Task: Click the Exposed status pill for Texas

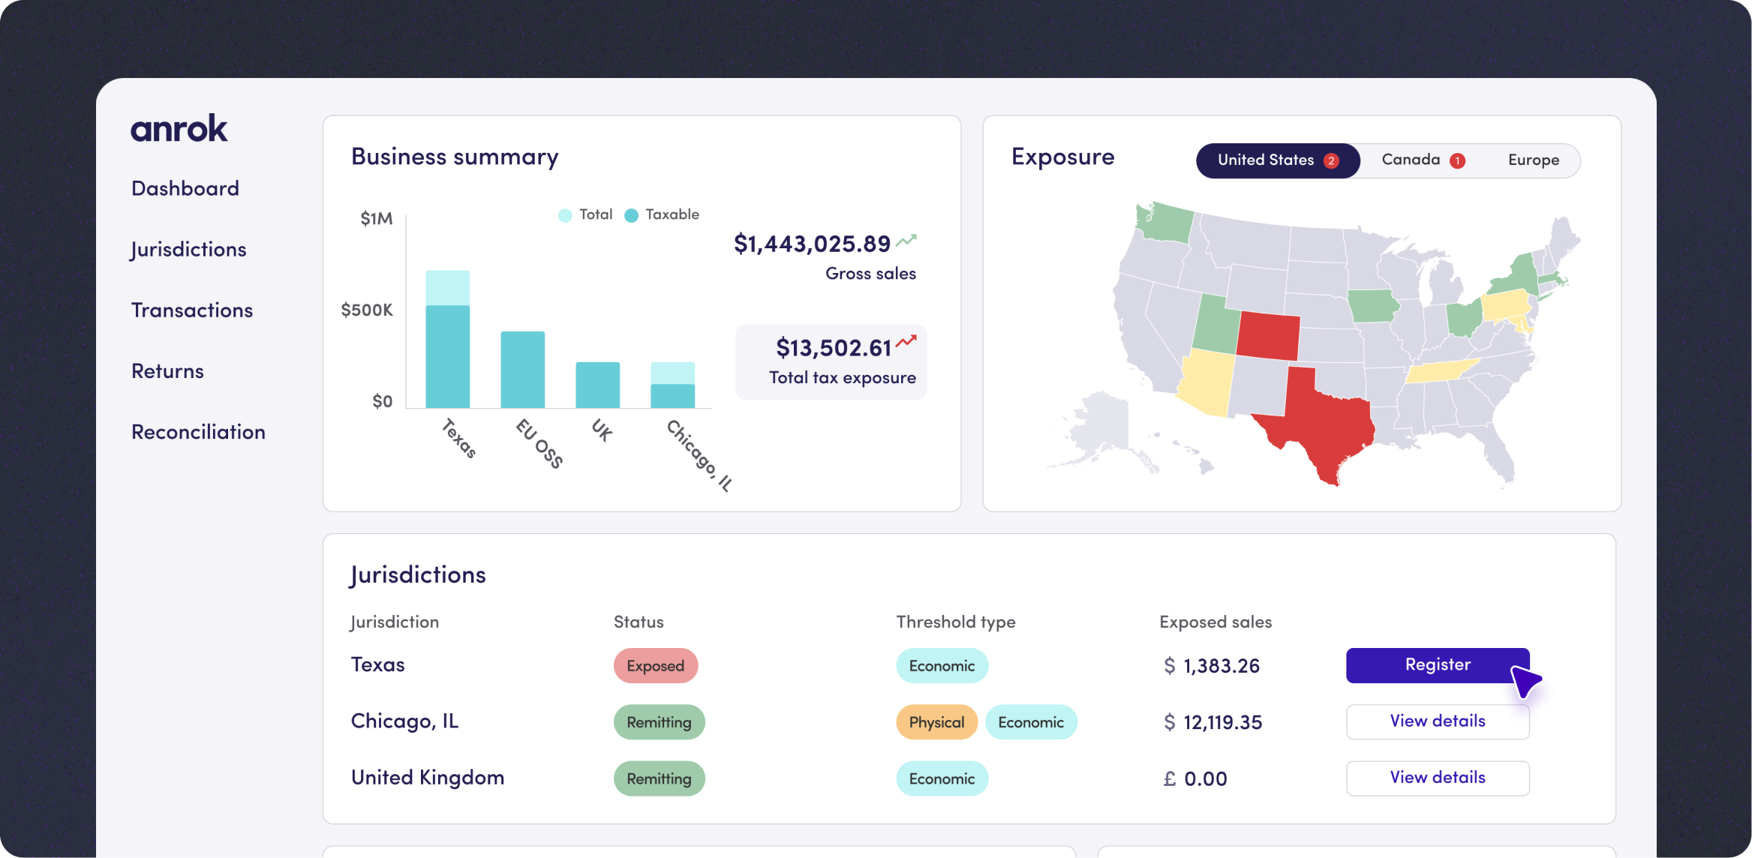Action: coord(655,666)
